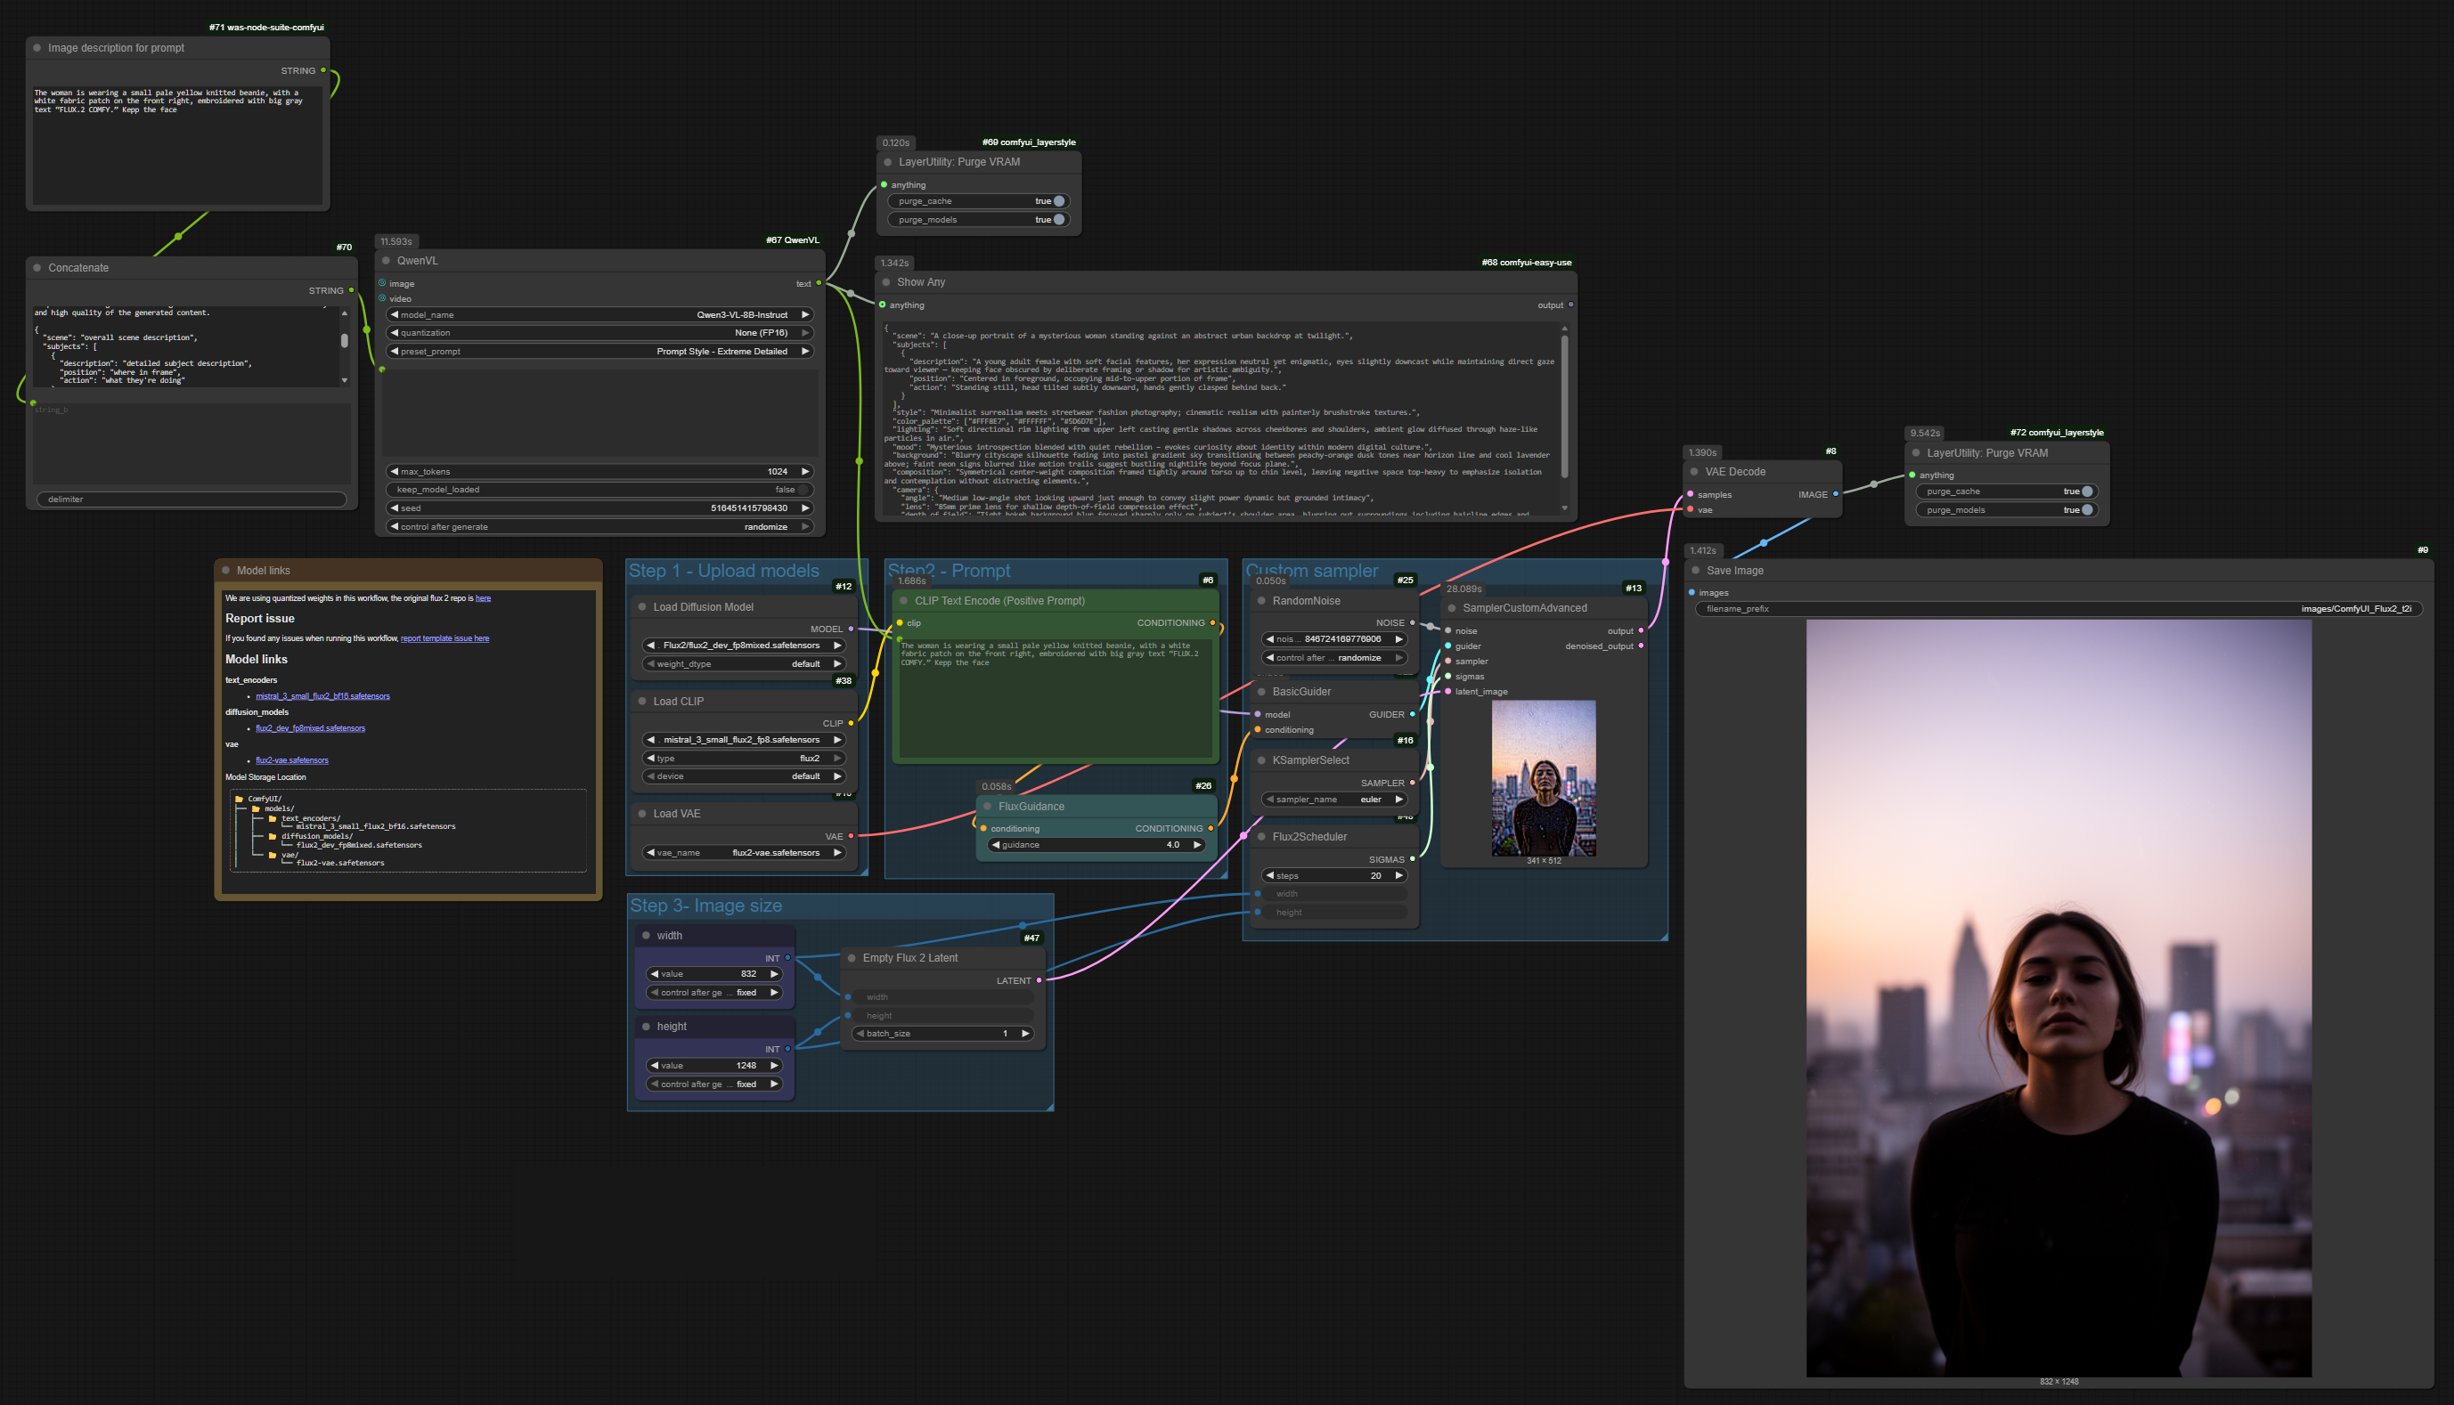Click the left arrow to decrease steps
The height and width of the screenshot is (1405, 2454).
[x=1270, y=876]
